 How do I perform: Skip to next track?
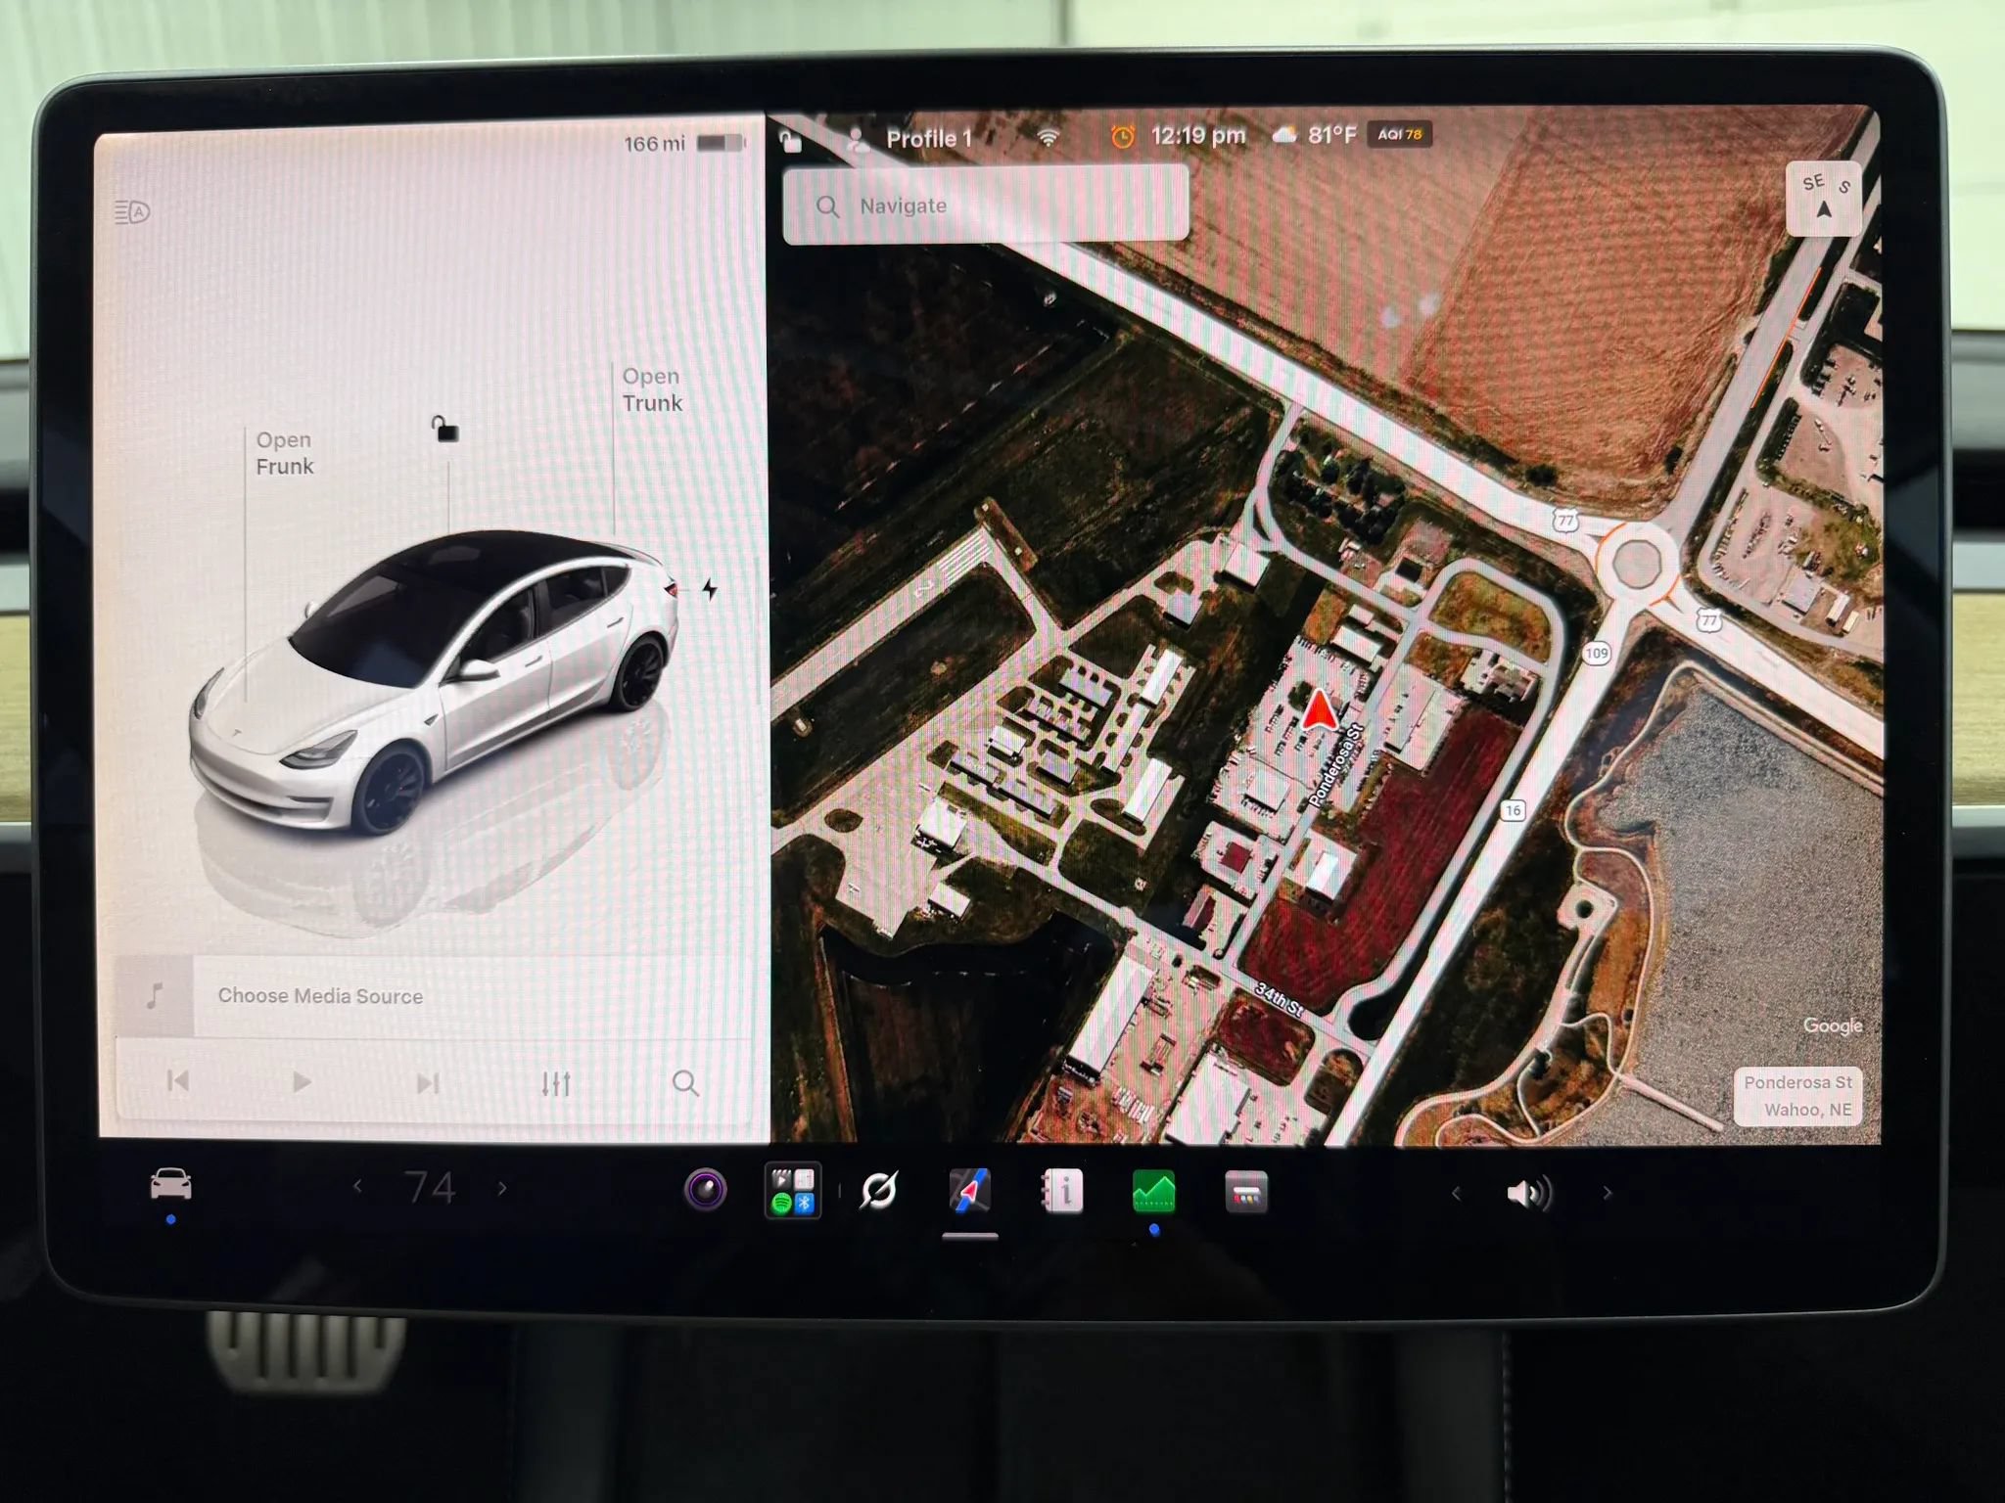[x=428, y=1083]
